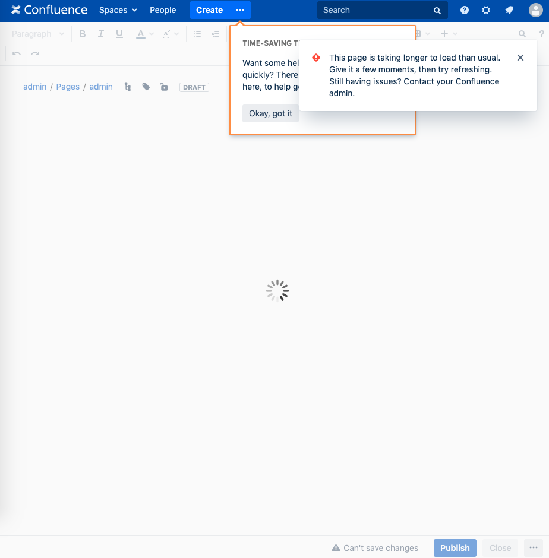
Task: Open the settings gear menu
Action: tap(486, 10)
